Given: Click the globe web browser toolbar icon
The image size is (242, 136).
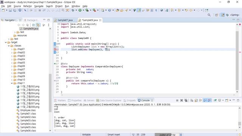Looking at the screenshot, I should click(161, 10).
